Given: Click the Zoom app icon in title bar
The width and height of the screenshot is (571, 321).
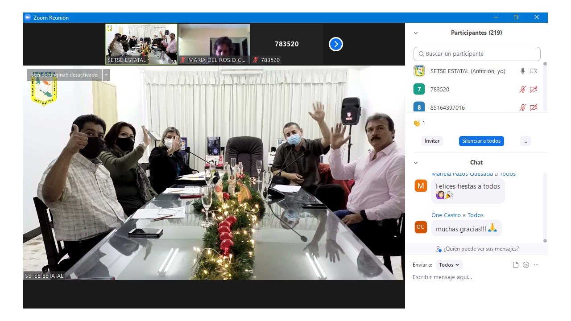Looking at the screenshot, I should 28,17.
